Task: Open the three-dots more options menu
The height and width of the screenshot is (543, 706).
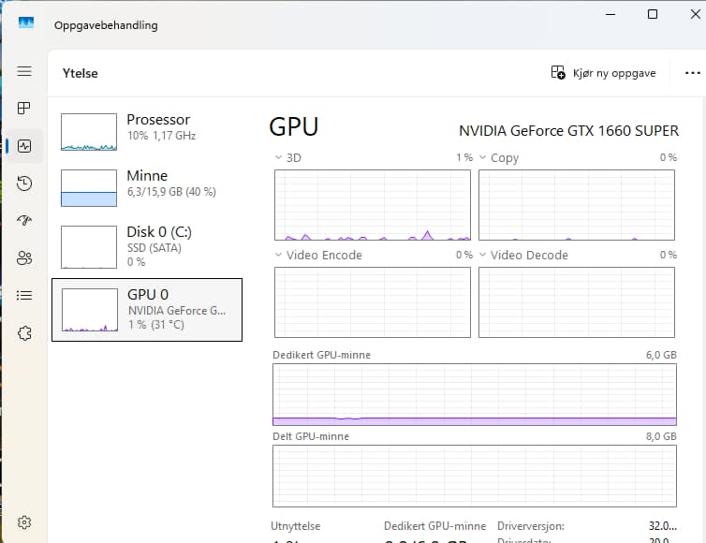Action: pos(693,73)
